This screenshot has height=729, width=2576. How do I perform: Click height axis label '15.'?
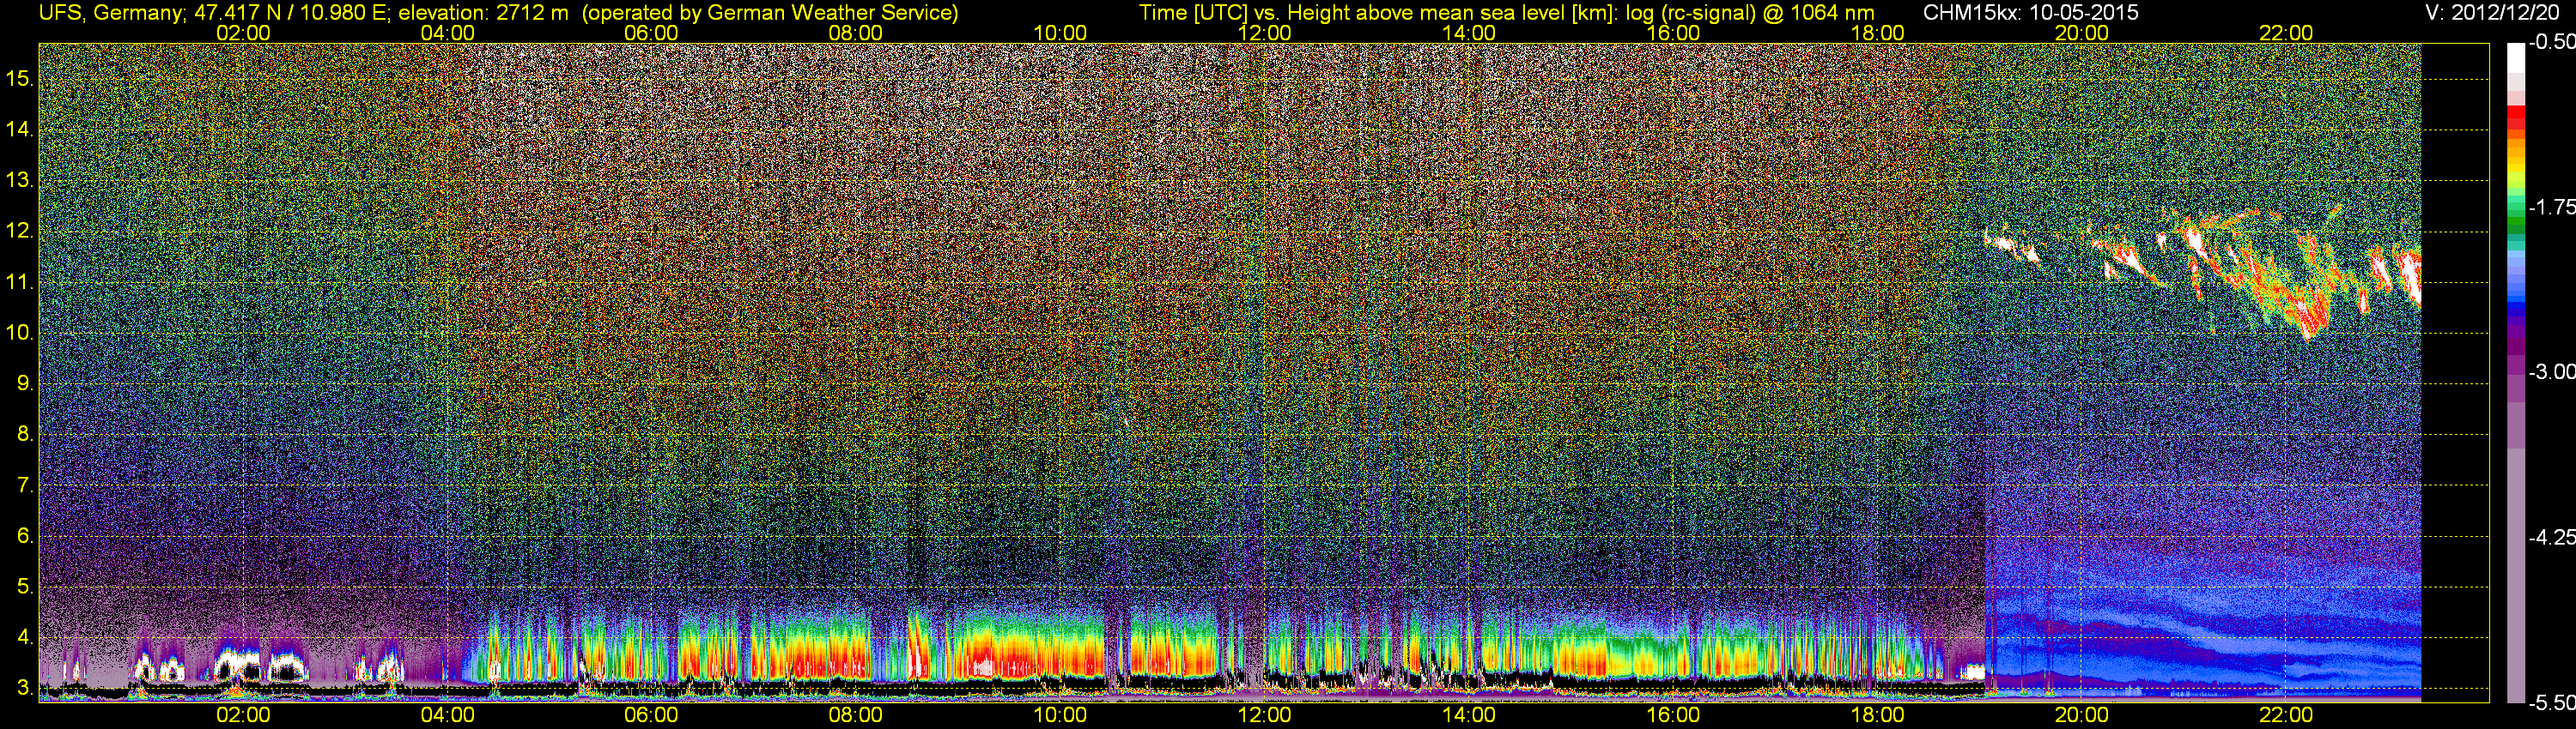click(20, 78)
